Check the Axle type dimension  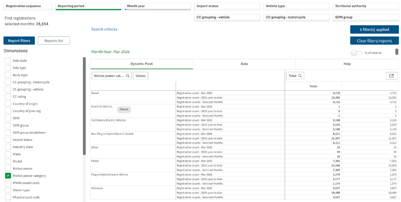point(8,68)
